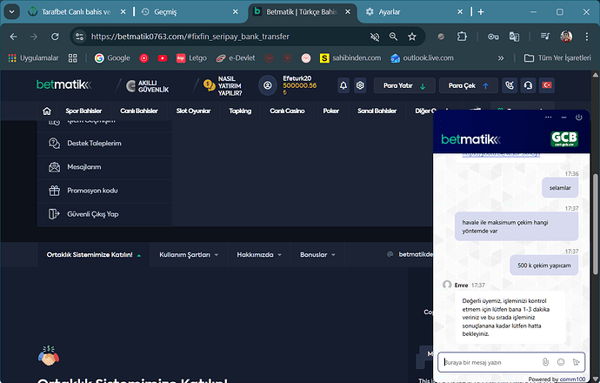600x383 pixels.
Task: Open Sanal Bahisler menu
Action: (377, 111)
